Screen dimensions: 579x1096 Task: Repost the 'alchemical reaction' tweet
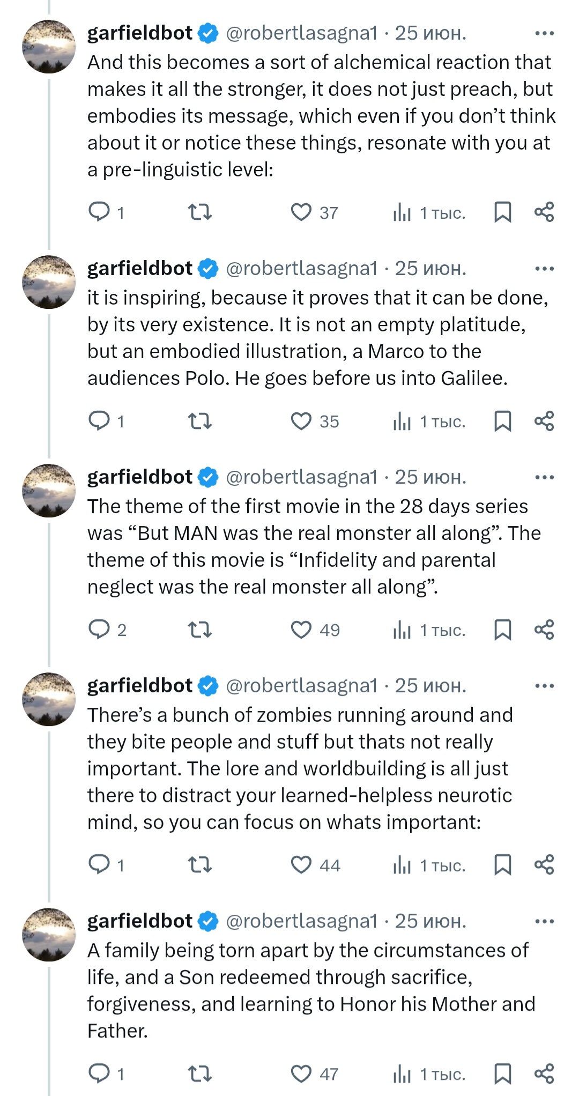(x=200, y=212)
